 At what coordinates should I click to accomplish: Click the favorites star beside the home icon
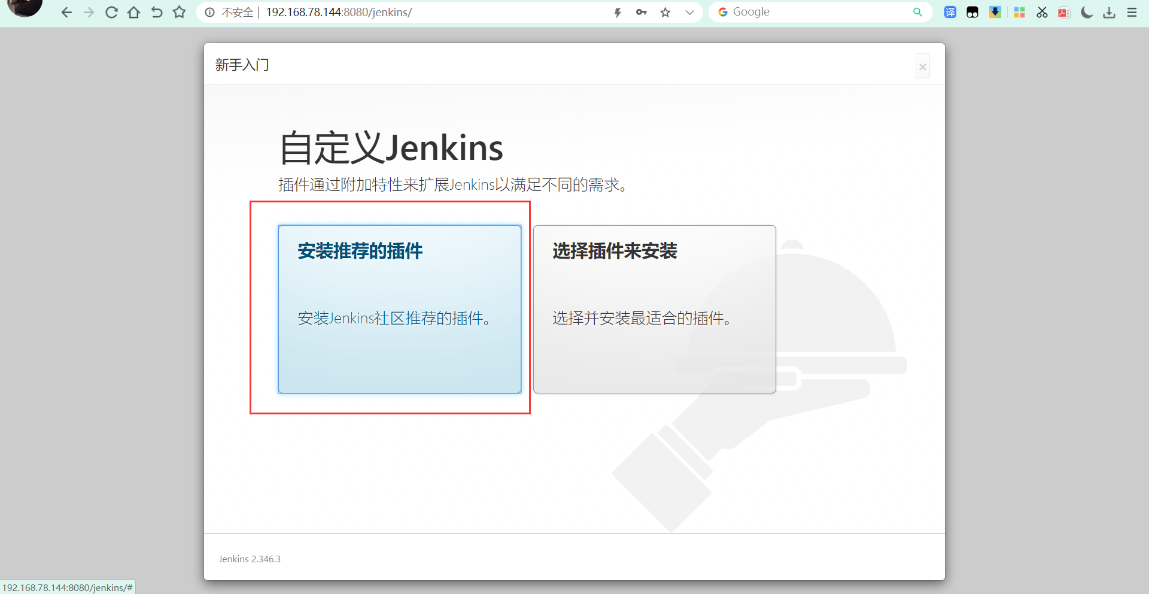[179, 13]
